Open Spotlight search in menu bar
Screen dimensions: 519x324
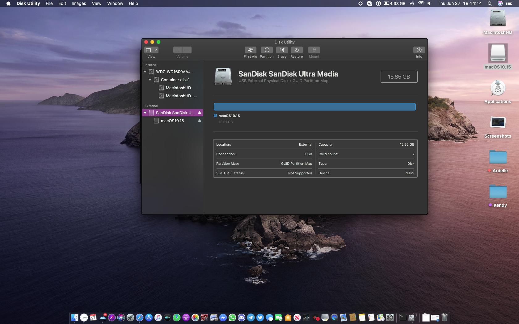coord(490,3)
